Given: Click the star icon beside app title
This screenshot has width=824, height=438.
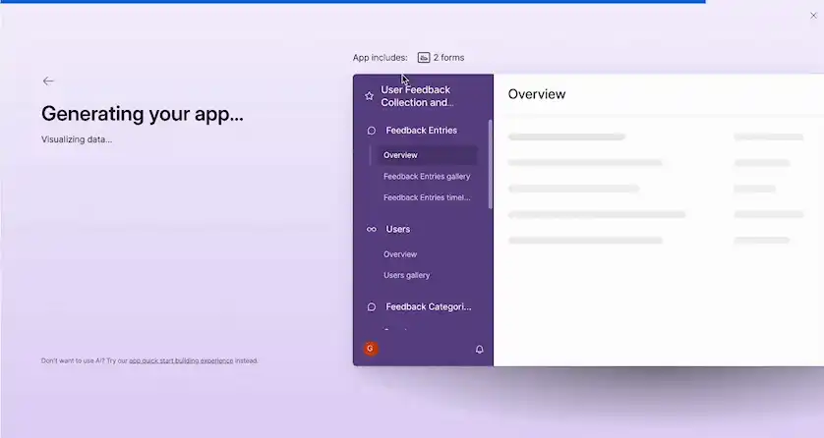Looking at the screenshot, I should pyautogui.click(x=369, y=96).
